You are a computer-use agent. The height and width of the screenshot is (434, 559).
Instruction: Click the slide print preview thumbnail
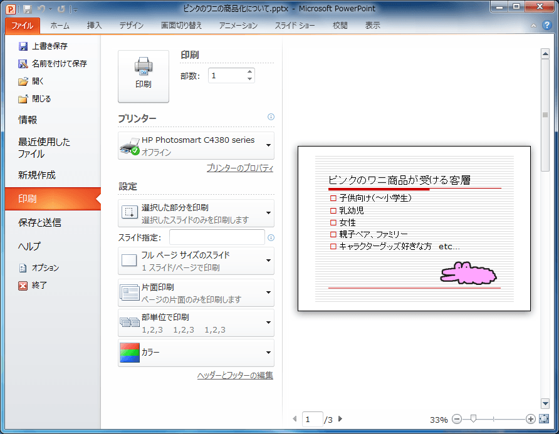[x=414, y=229]
